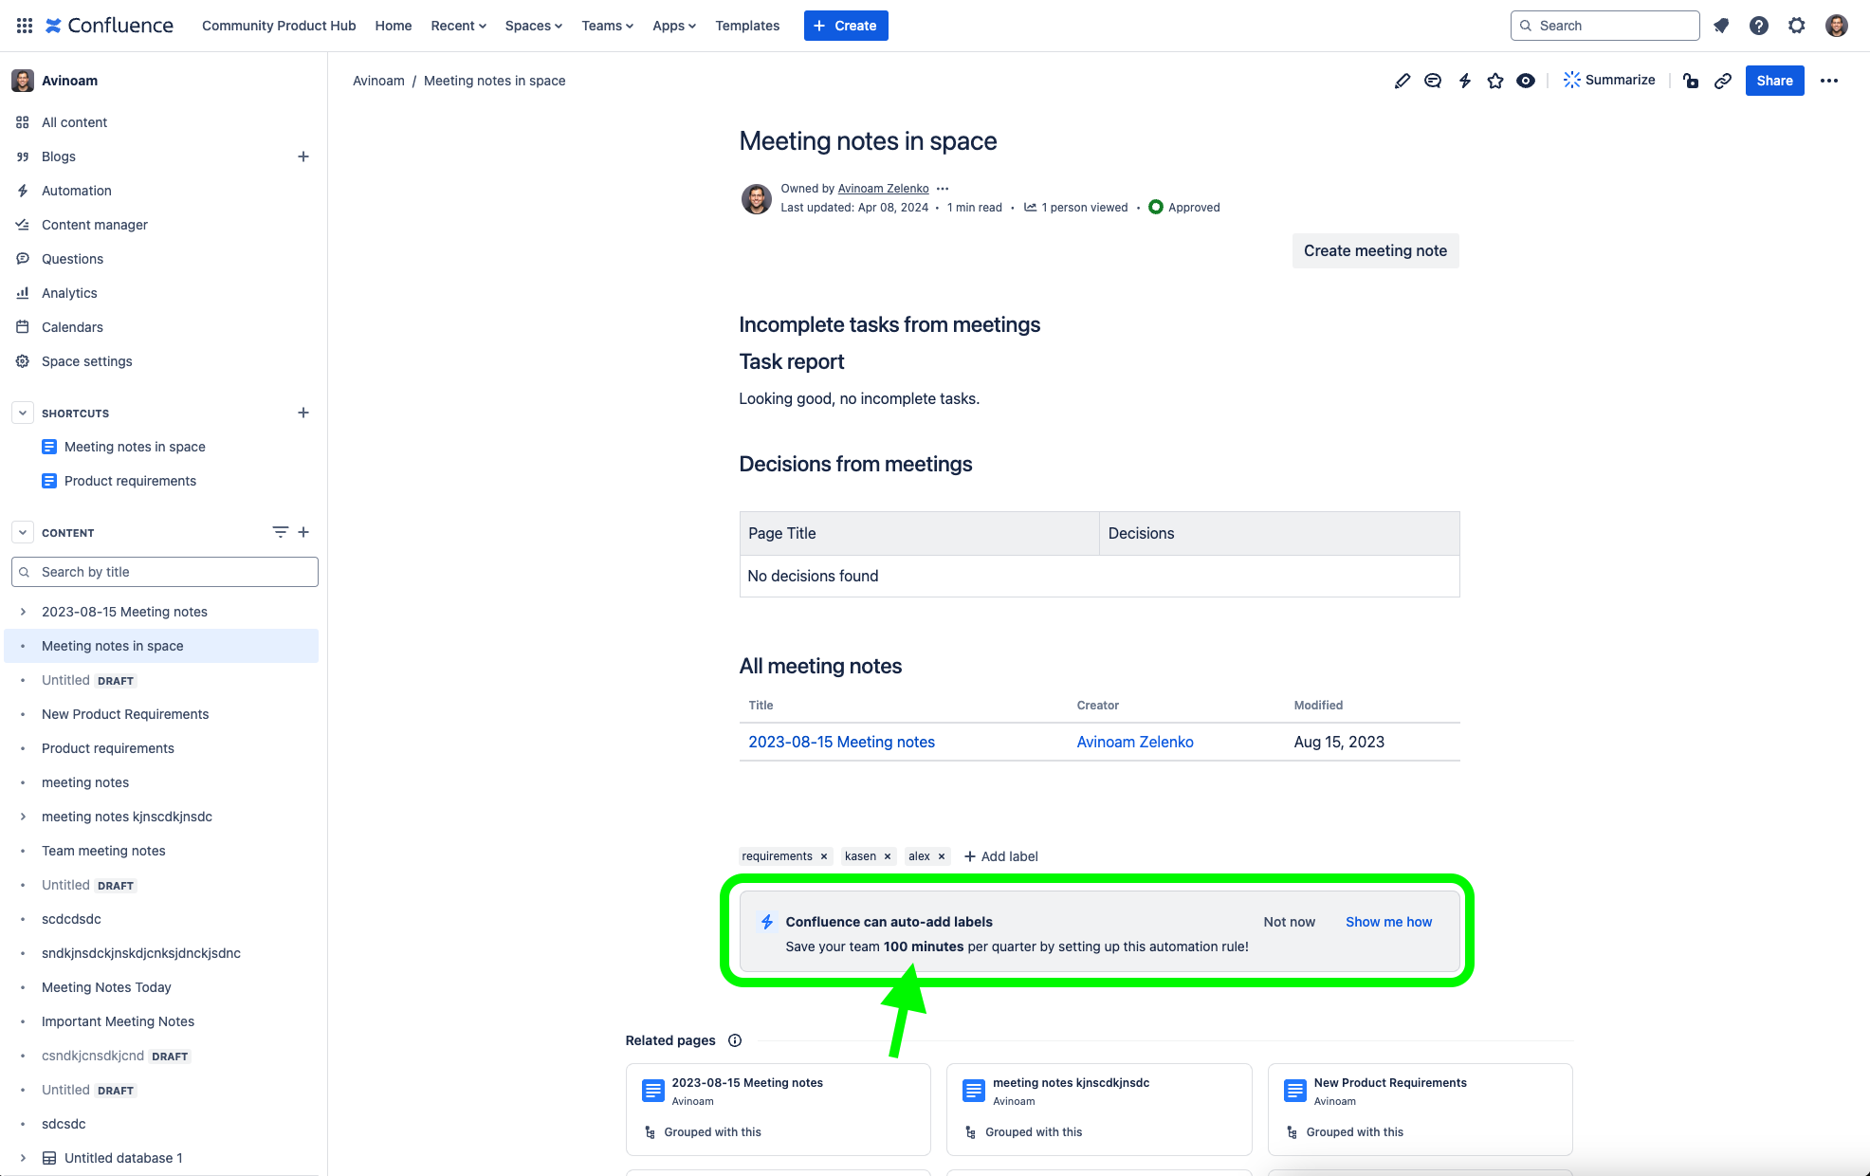Open the Teams dropdown
The image size is (1870, 1176).
(607, 26)
